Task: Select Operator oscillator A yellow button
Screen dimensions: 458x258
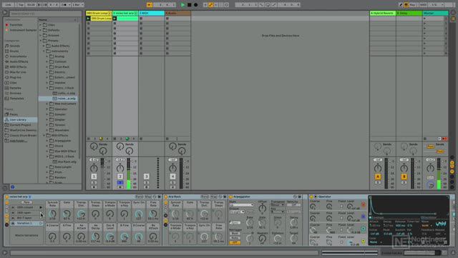Action: 363,241
